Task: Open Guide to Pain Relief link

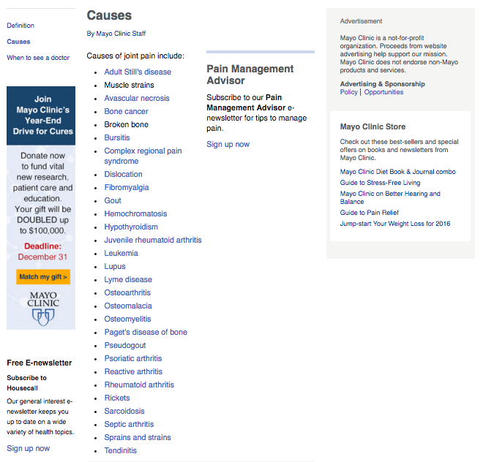Action: (x=370, y=213)
